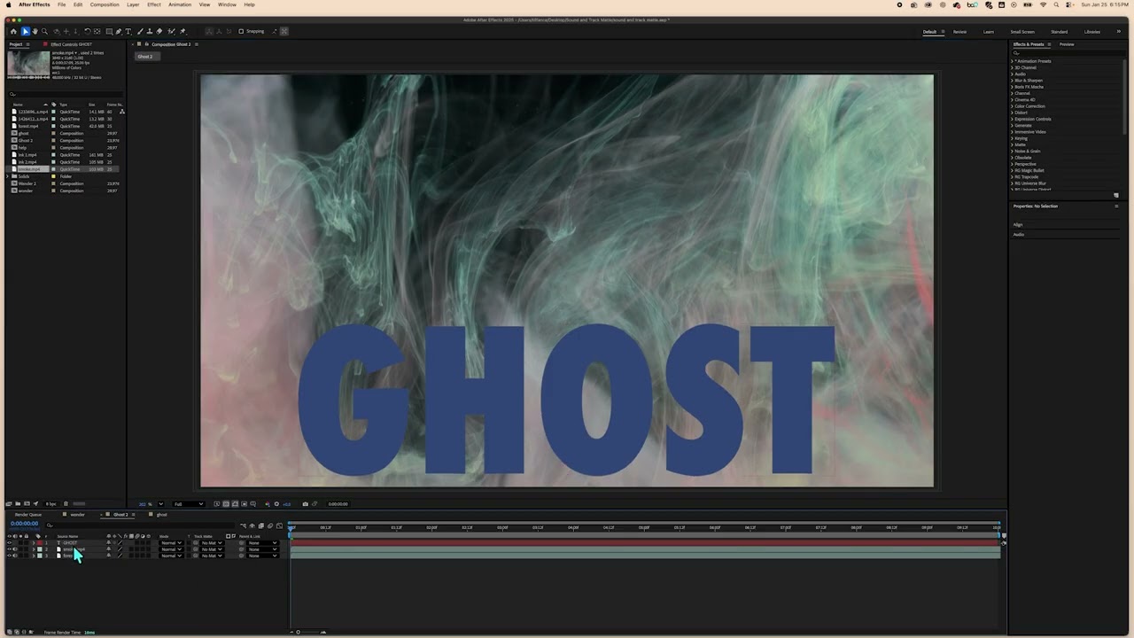
Task: Switch to the Libraries workspace
Action: tap(1092, 32)
